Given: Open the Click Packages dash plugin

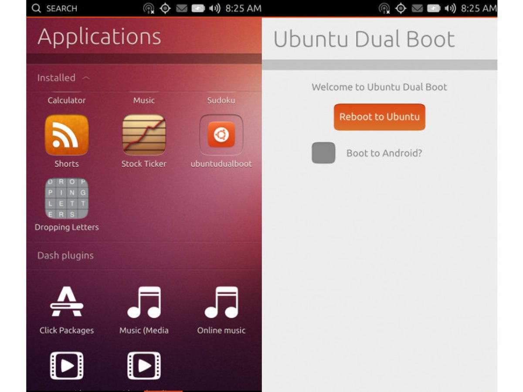Looking at the screenshot, I should 67,302.
